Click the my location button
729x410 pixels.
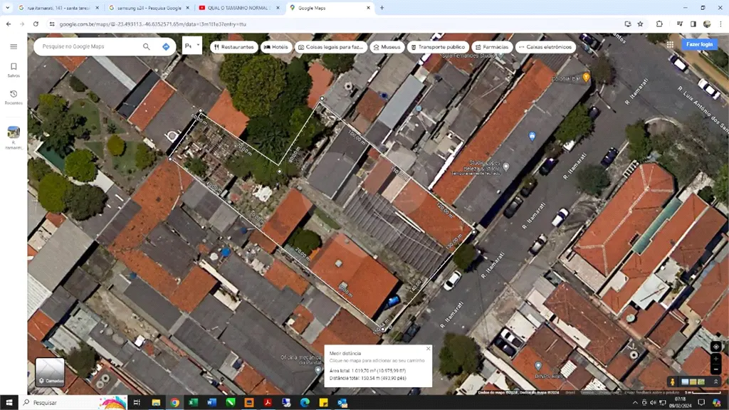click(x=715, y=347)
